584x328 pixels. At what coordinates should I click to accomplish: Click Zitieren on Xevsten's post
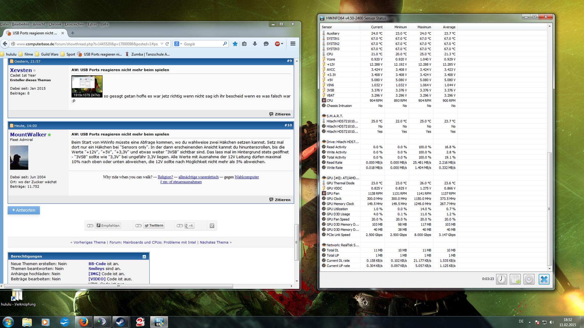point(280,114)
